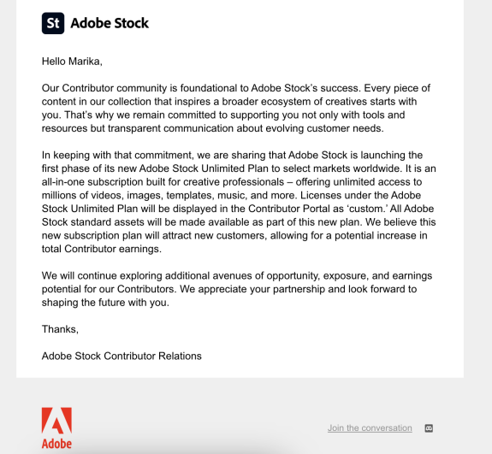Click the red Adobe A logo mark
This screenshot has height=454, width=492.
56,421
